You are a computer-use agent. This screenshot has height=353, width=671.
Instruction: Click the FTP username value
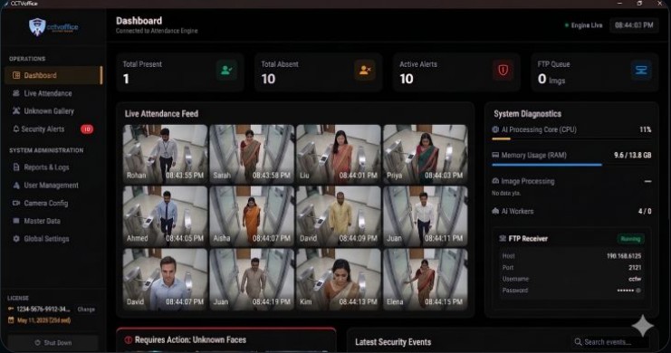[635, 279]
